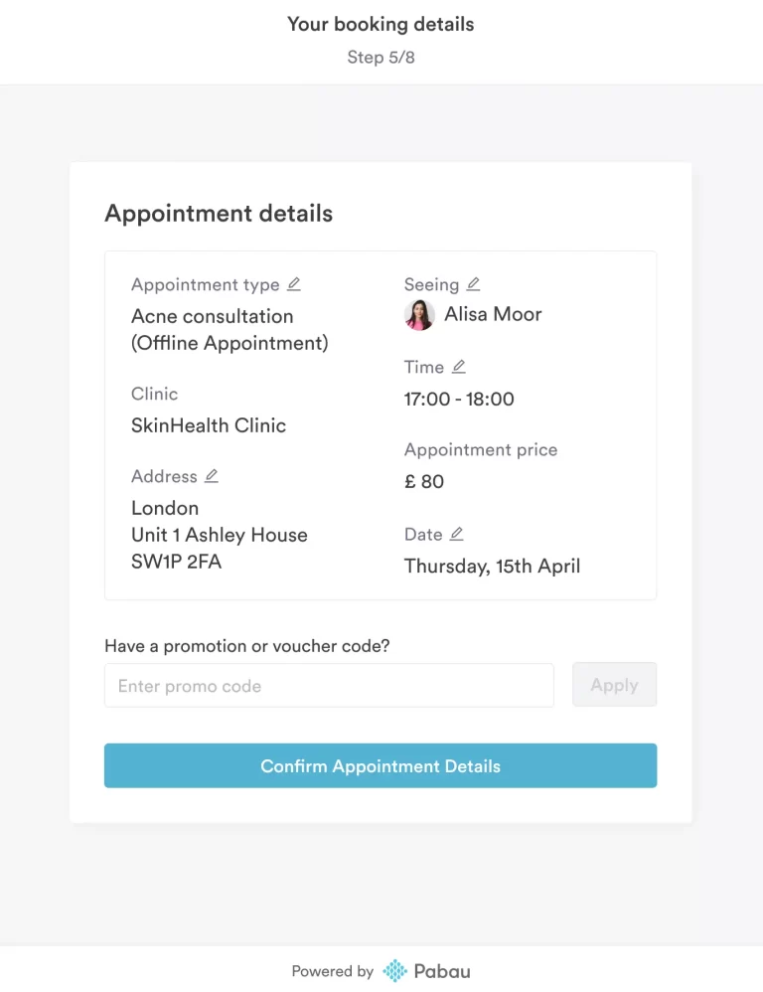Click the £ 80 appointment price

[x=424, y=482]
